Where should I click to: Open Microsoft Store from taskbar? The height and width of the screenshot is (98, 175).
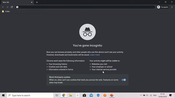point(84,95)
